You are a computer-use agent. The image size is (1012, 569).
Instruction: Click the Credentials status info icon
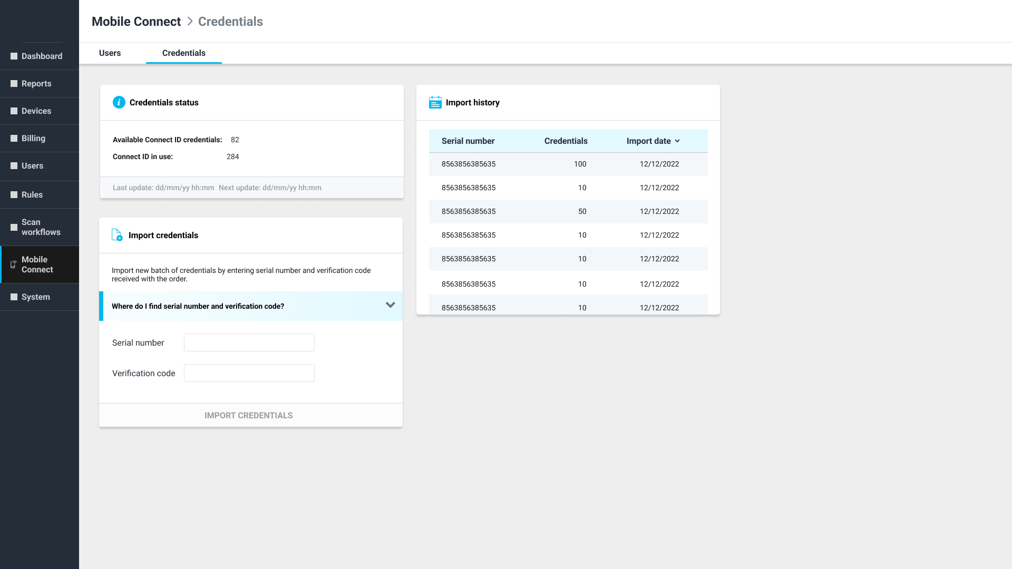click(x=119, y=103)
